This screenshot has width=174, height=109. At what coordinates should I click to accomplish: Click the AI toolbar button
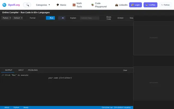click(62, 18)
